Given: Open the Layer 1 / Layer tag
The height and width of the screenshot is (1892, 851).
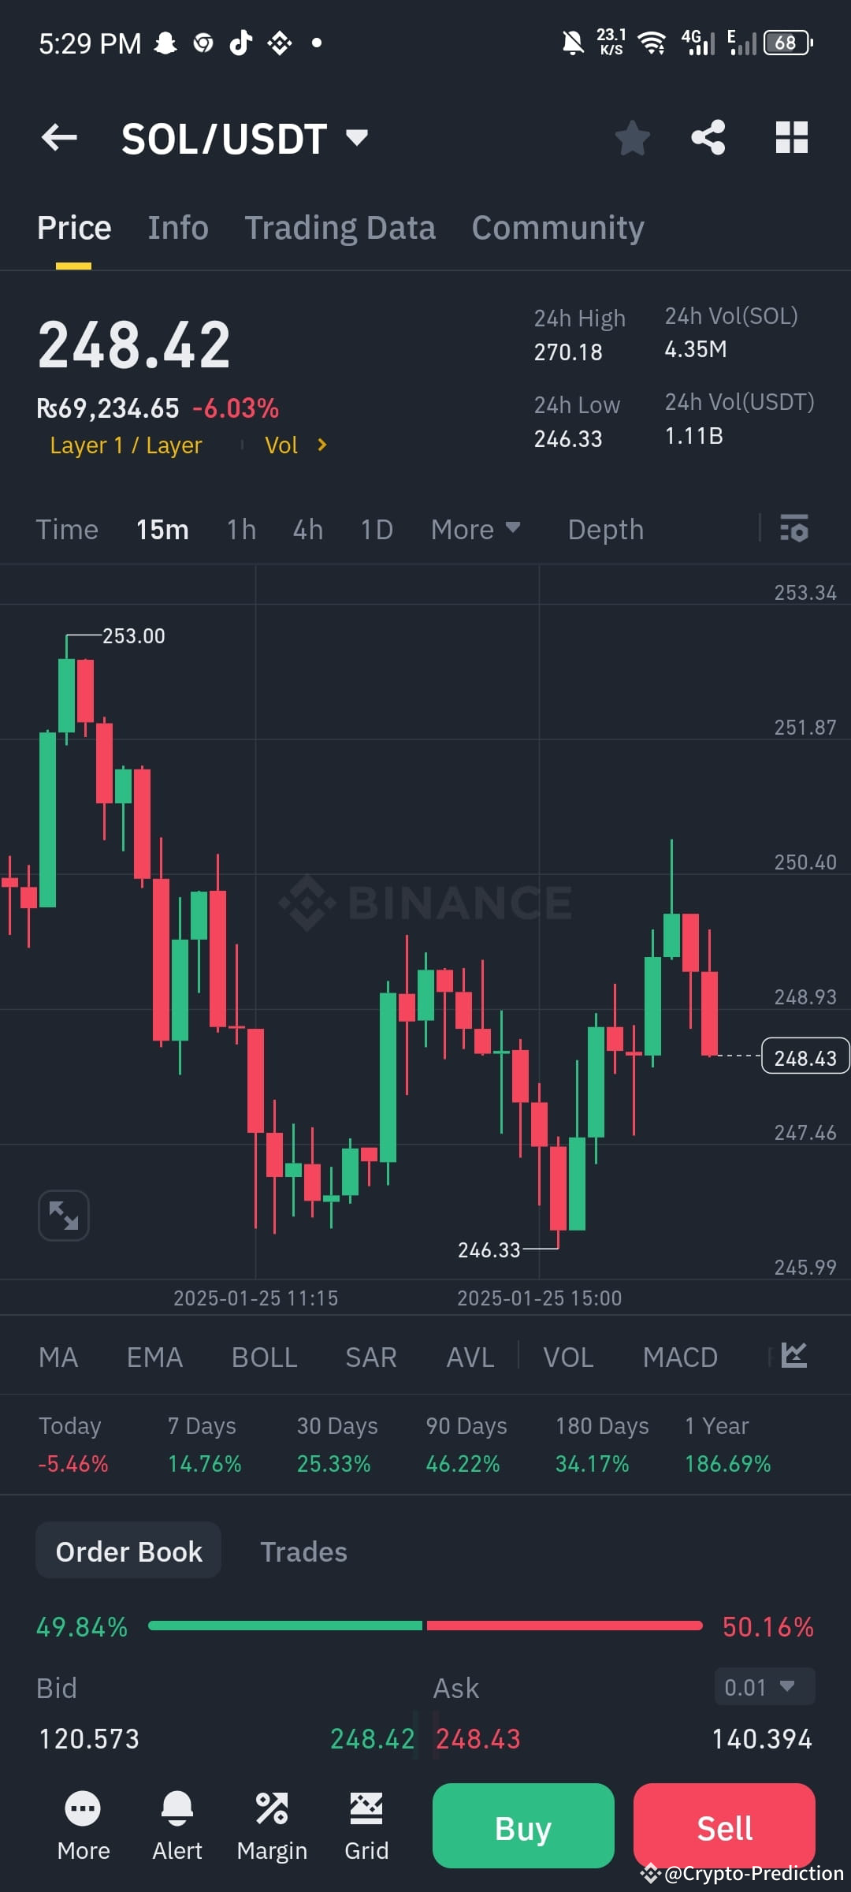Looking at the screenshot, I should tap(126, 445).
